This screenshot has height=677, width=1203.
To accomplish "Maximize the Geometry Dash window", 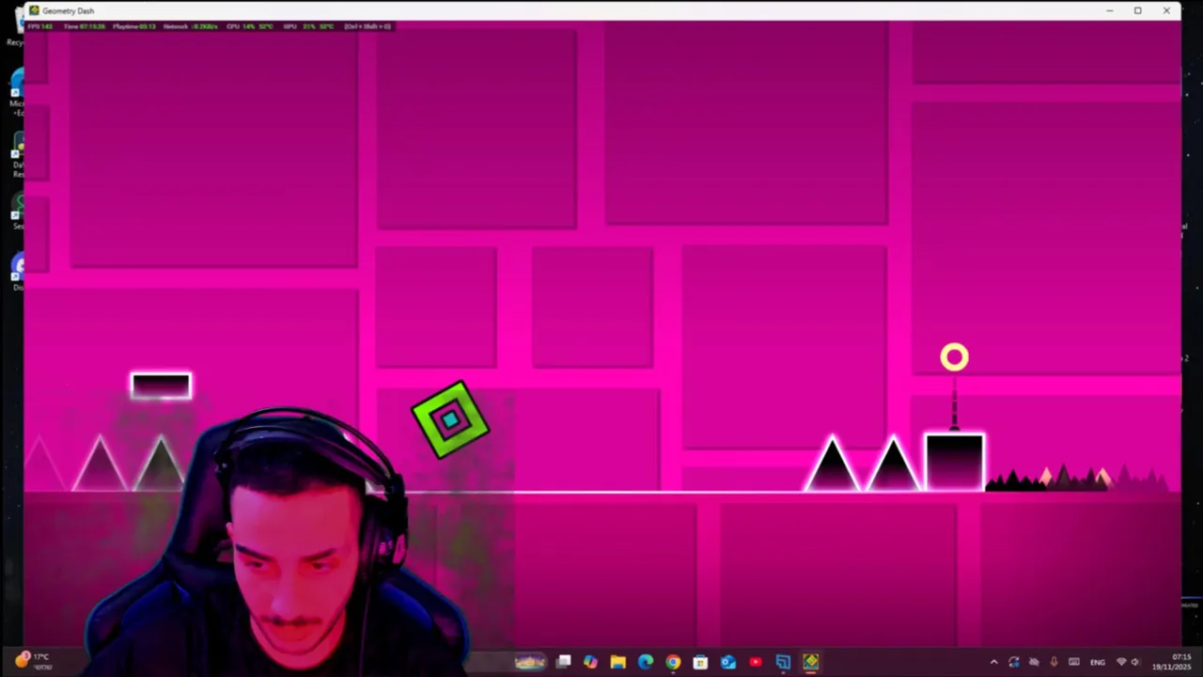I will coord(1137,10).
